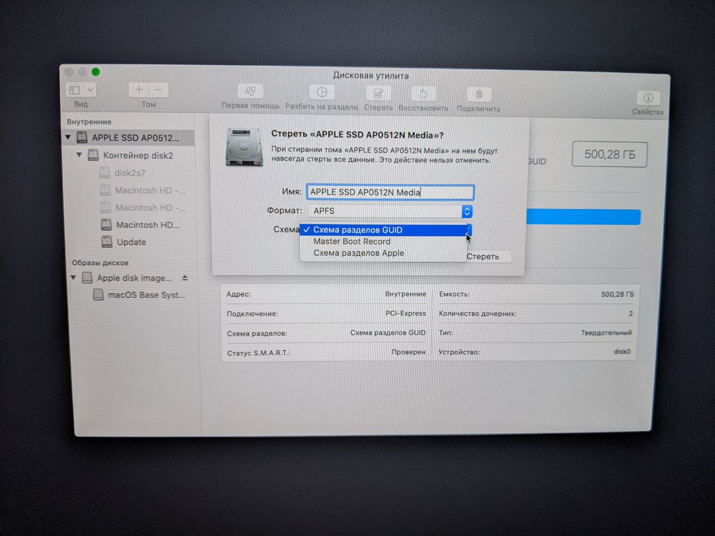The width and height of the screenshot is (715, 536).
Task: Select Macintosh HD... volume above Update
Action: [x=147, y=224]
